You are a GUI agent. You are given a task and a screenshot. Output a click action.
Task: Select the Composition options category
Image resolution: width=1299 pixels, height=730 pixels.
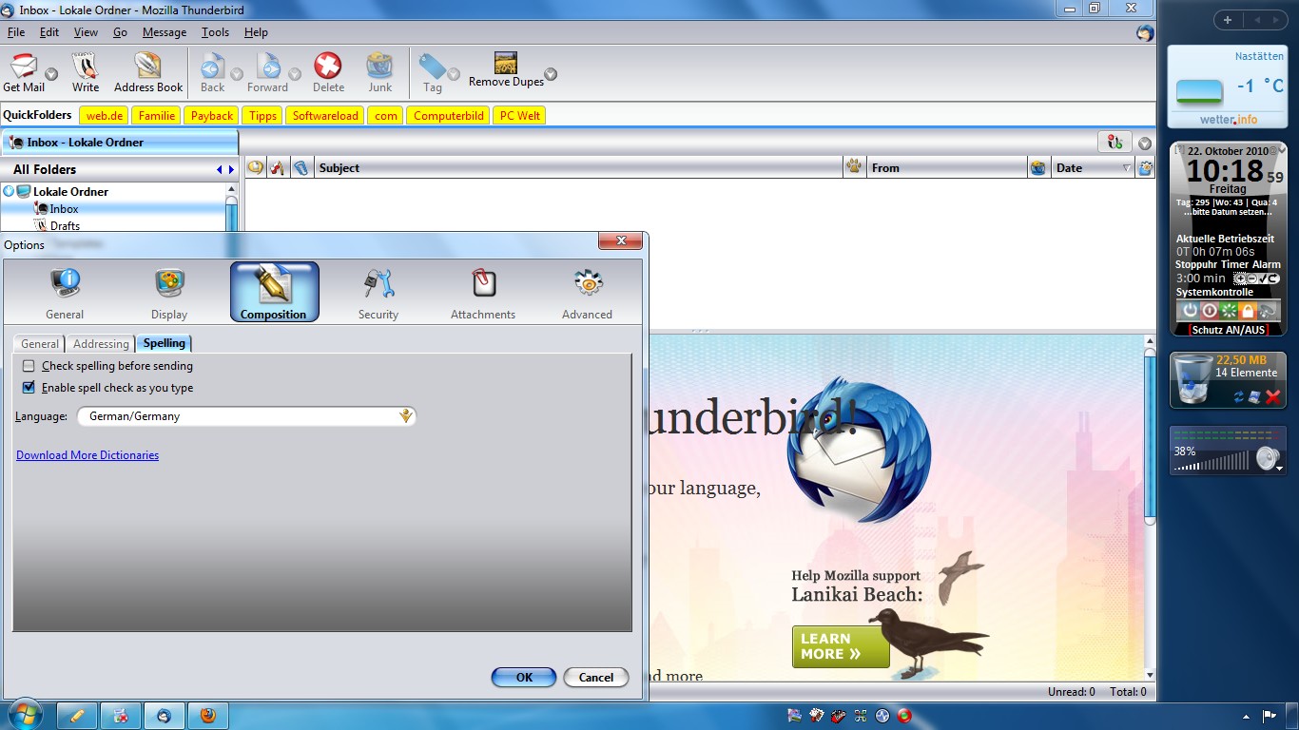274,293
